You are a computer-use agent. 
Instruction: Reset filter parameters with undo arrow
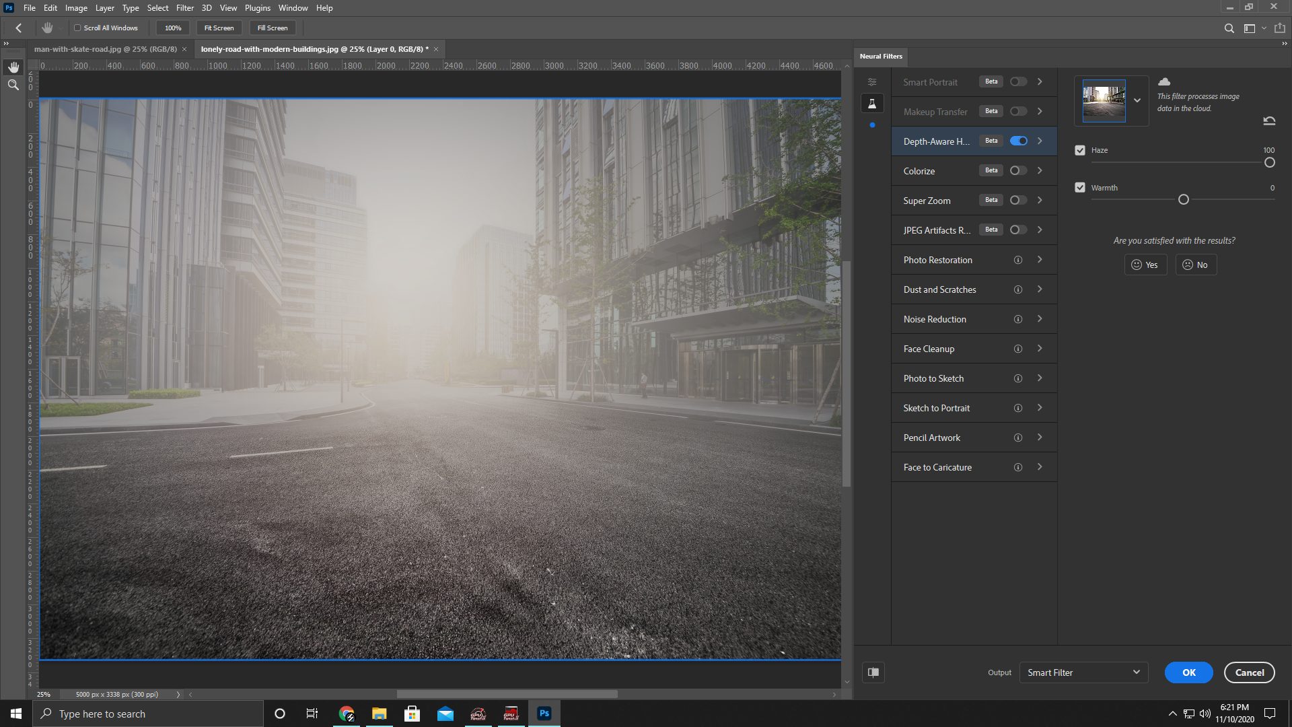click(1269, 121)
